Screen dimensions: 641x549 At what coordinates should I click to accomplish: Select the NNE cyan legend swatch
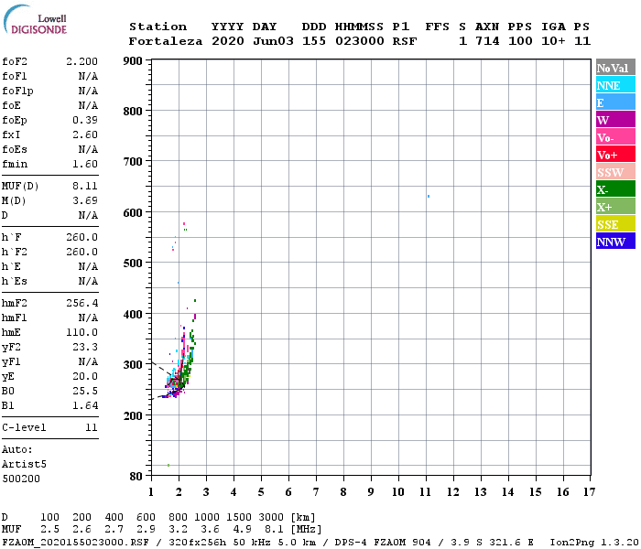(615, 84)
